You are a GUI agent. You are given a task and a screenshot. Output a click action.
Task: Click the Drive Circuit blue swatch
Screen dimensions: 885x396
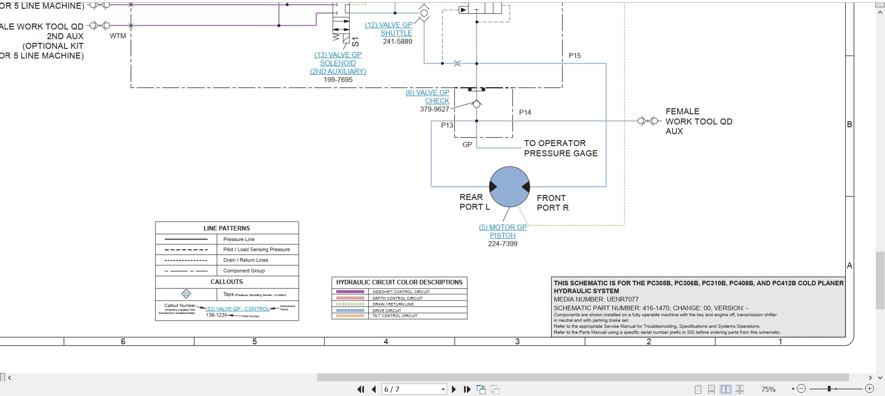point(350,310)
